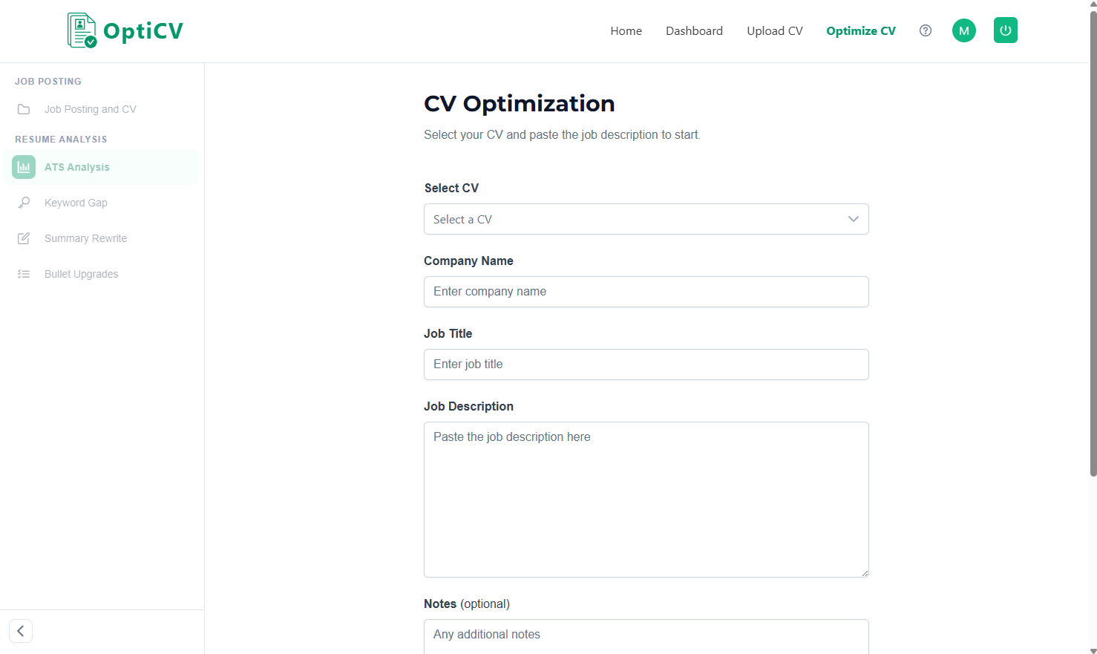Click the ATS Analysis chart icon
This screenshot has width=1097, height=654.
24,167
